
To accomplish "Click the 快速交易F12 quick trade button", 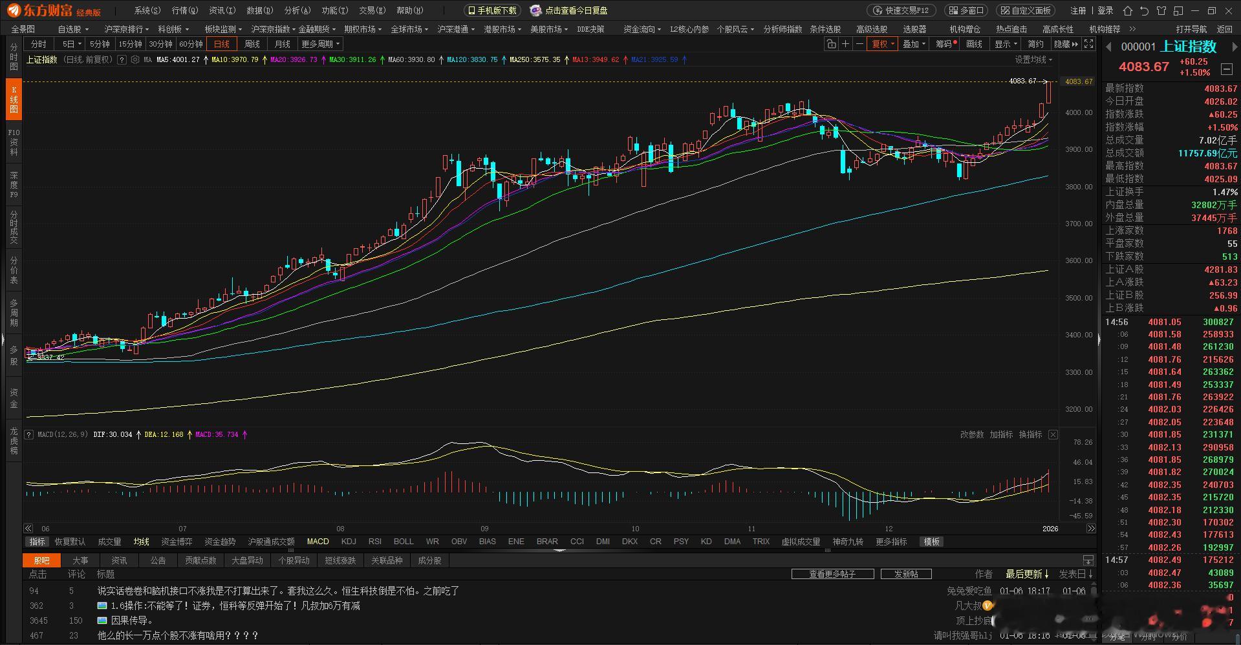I will [x=901, y=10].
